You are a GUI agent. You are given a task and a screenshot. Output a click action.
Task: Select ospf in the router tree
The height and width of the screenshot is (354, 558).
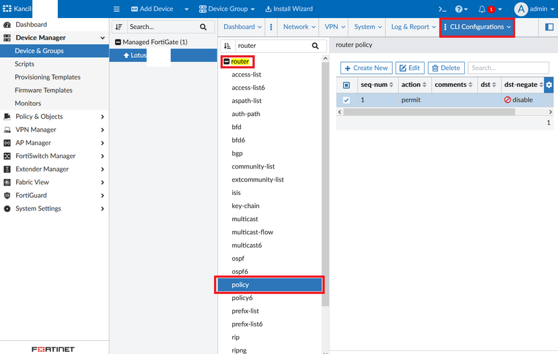click(238, 258)
